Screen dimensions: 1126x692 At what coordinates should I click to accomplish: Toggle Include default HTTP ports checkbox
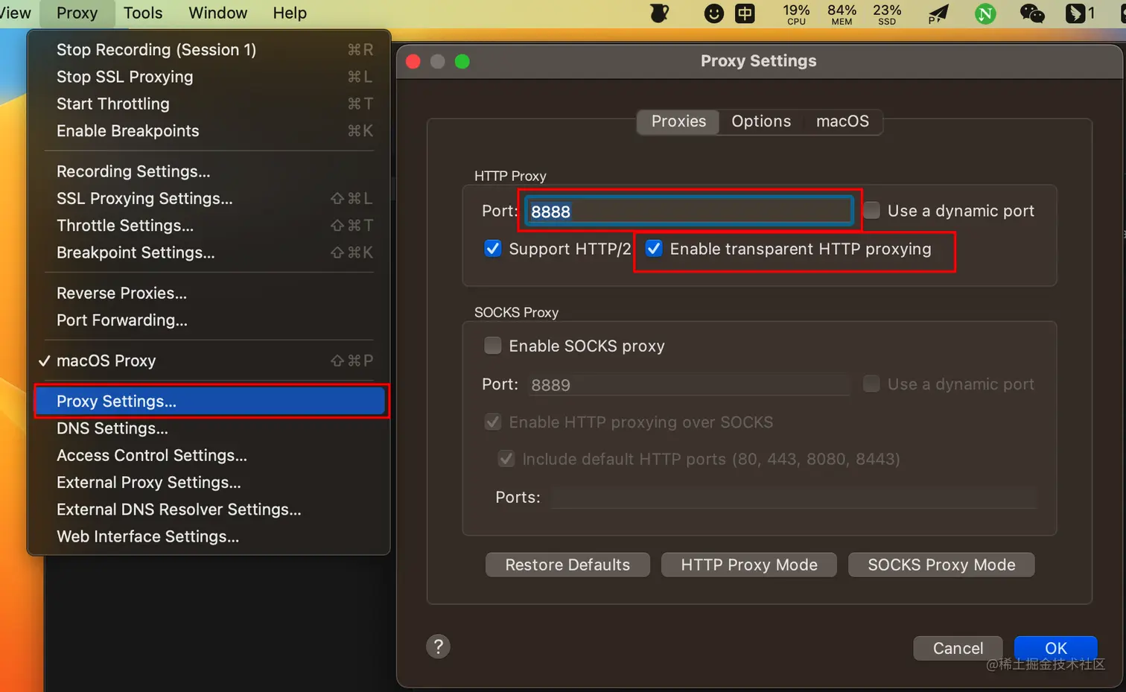[506, 459]
